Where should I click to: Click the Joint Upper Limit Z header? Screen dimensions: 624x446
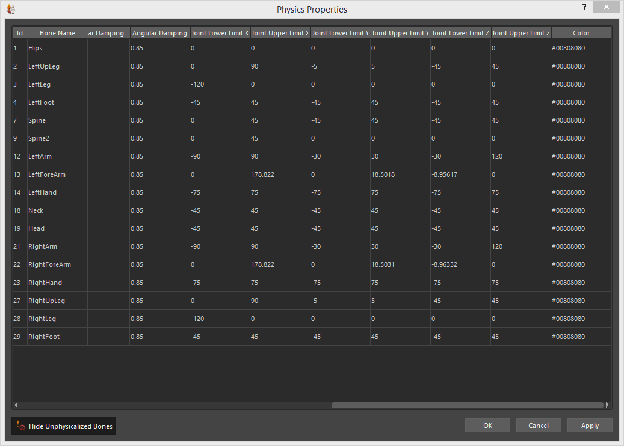(521, 33)
